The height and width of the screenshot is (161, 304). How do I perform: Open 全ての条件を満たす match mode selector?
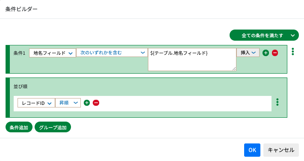pyautogui.click(x=264, y=35)
